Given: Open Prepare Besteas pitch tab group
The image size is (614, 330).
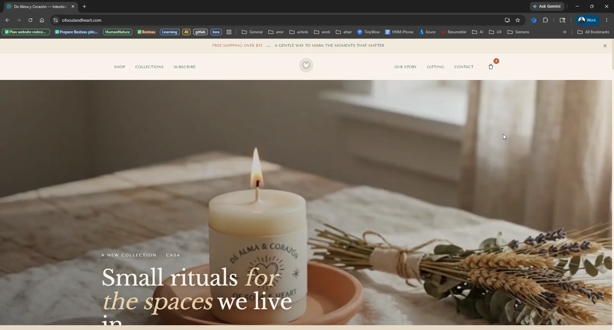Looking at the screenshot, I should 76,32.
